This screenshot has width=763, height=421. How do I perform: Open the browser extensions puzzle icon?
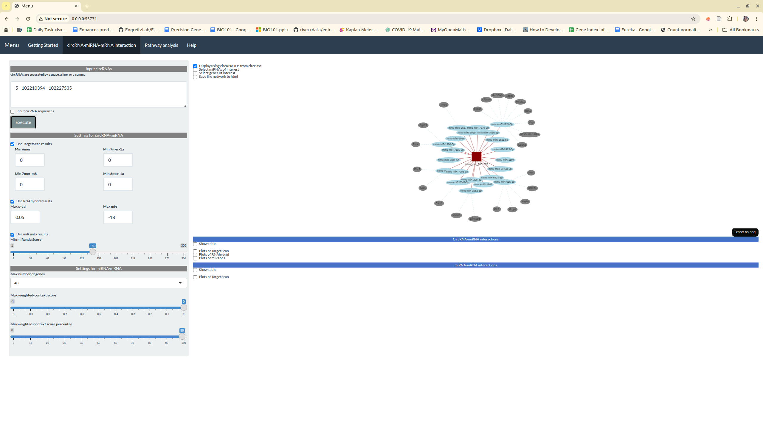pyautogui.click(x=730, y=19)
